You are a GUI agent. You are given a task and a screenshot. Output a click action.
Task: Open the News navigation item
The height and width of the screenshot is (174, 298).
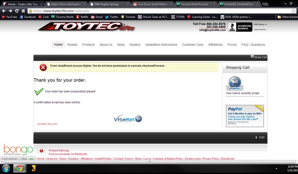coord(121,45)
